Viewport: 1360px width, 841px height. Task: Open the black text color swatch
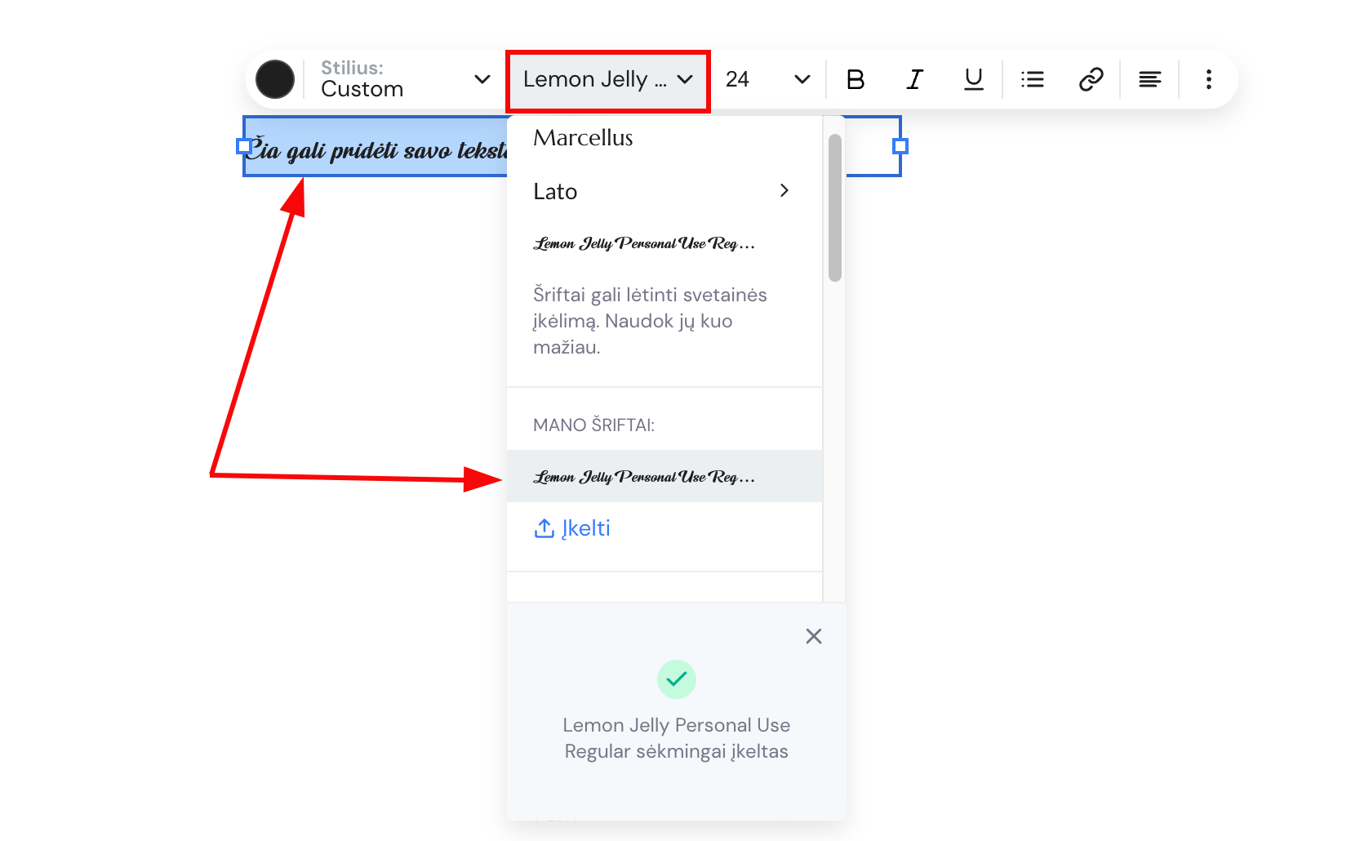tap(275, 79)
